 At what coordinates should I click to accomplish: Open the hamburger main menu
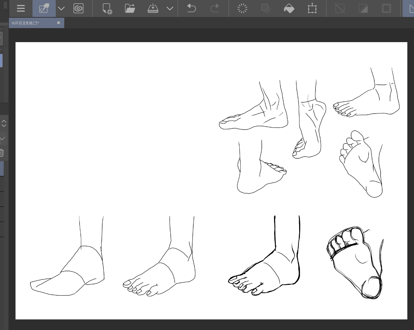click(x=21, y=8)
